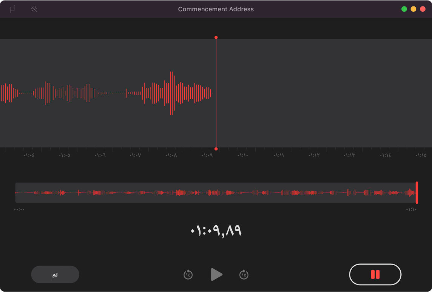This screenshot has width=432, height=292.
Task: Click the red pause recording button
Action: point(375,274)
